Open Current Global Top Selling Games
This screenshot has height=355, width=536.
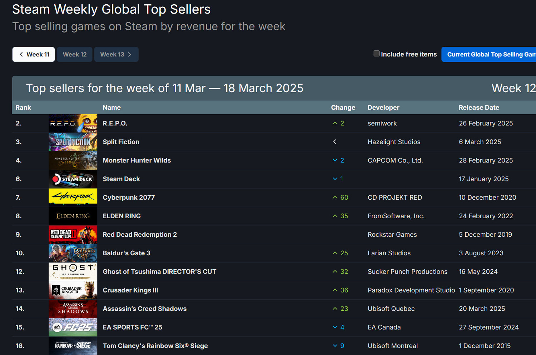[x=490, y=55]
